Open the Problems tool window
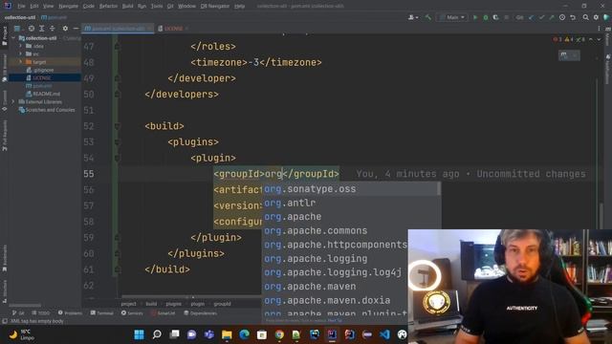The image size is (612, 344). click(x=70, y=312)
